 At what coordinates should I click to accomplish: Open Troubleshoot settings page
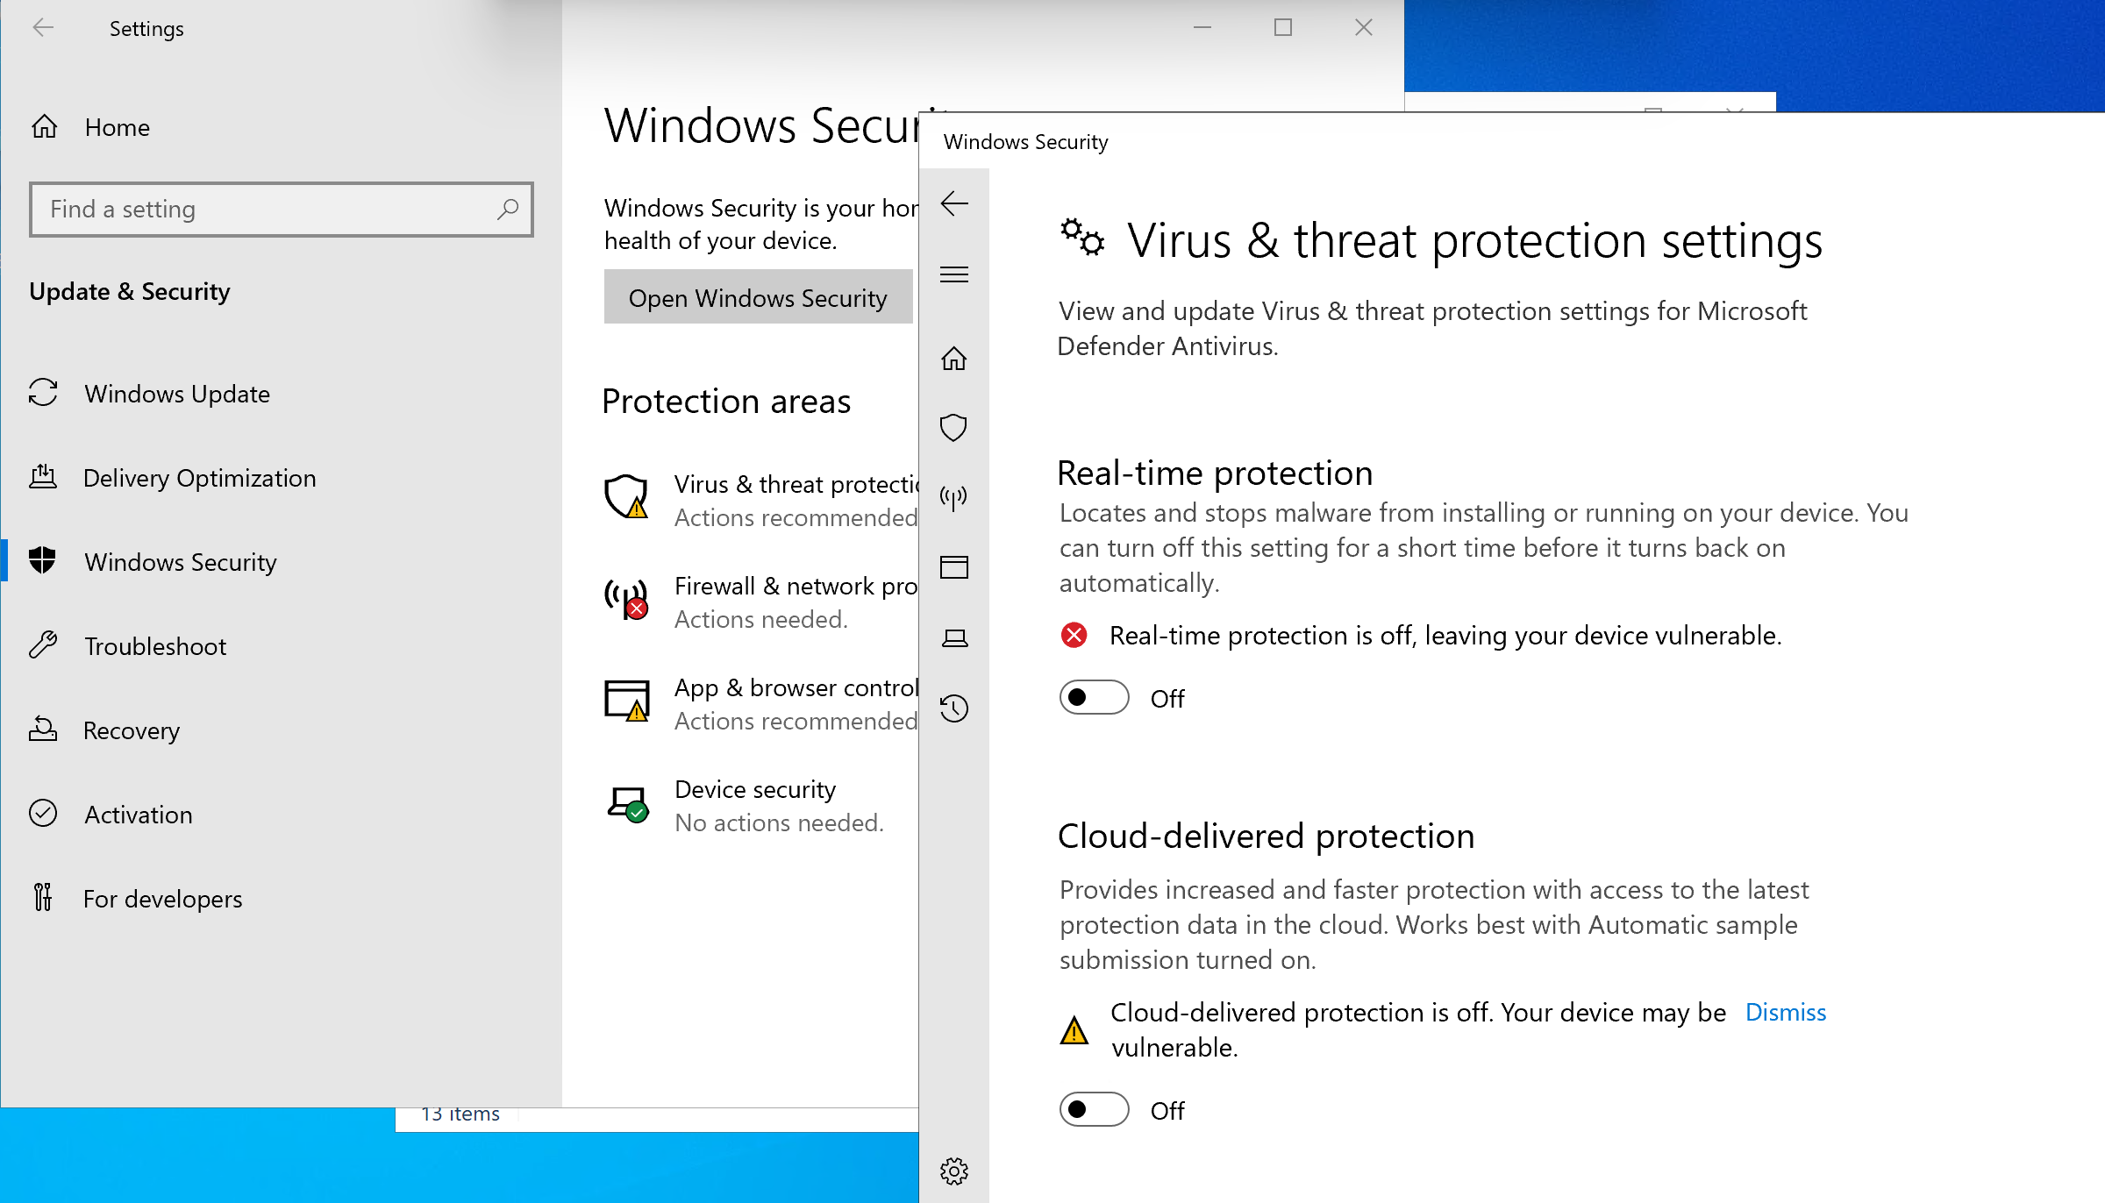[x=281, y=645]
